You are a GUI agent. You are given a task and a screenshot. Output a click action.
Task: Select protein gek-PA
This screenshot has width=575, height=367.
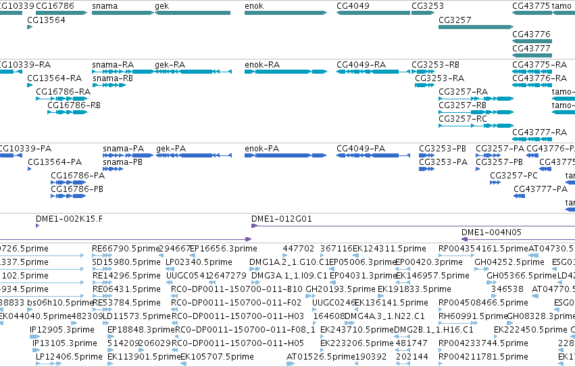[194, 155]
